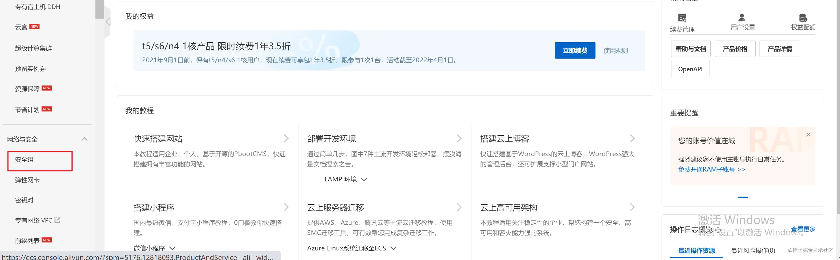
Task: Switch to the 最近风险操作(0) tab
Action: (x=753, y=250)
